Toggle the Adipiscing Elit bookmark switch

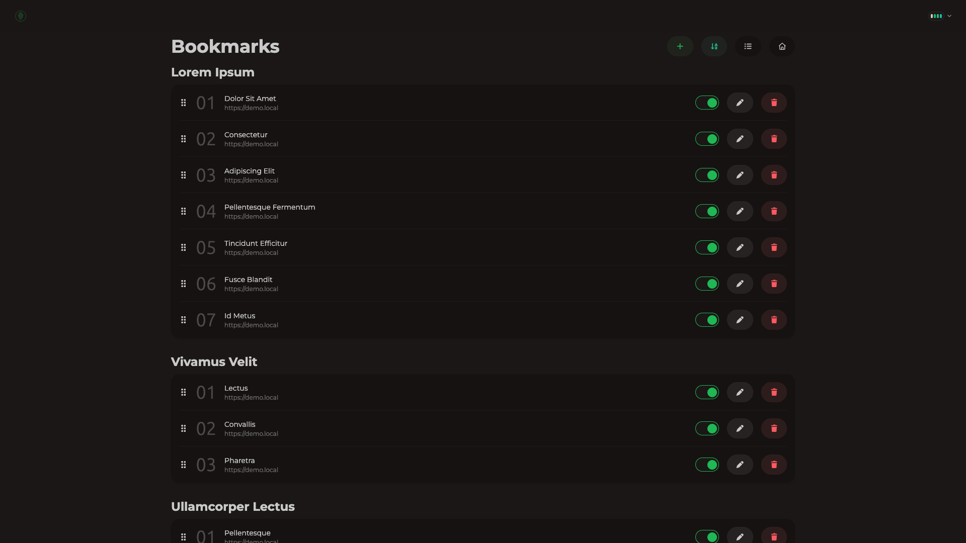coord(707,175)
